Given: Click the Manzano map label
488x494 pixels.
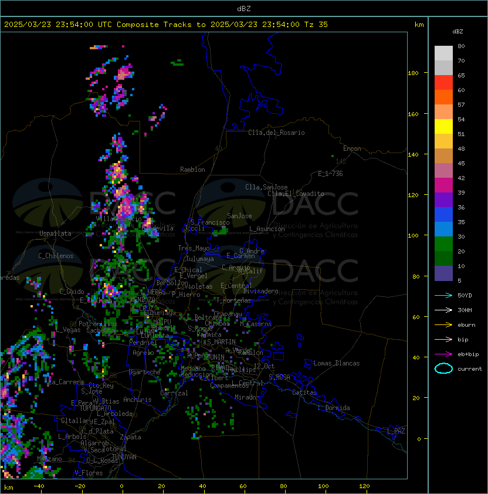Looking at the screenshot, I should coord(49,459).
